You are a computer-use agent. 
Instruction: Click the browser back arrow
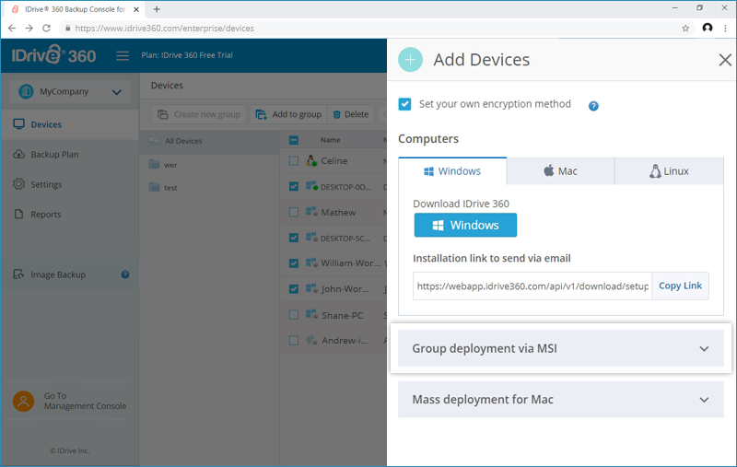tap(12, 29)
